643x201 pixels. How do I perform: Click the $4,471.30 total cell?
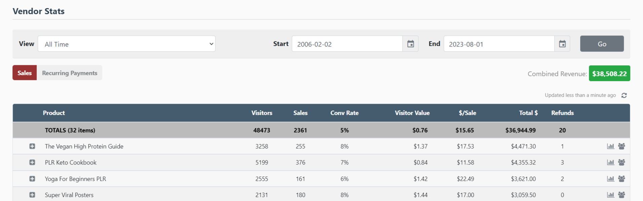(523, 146)
